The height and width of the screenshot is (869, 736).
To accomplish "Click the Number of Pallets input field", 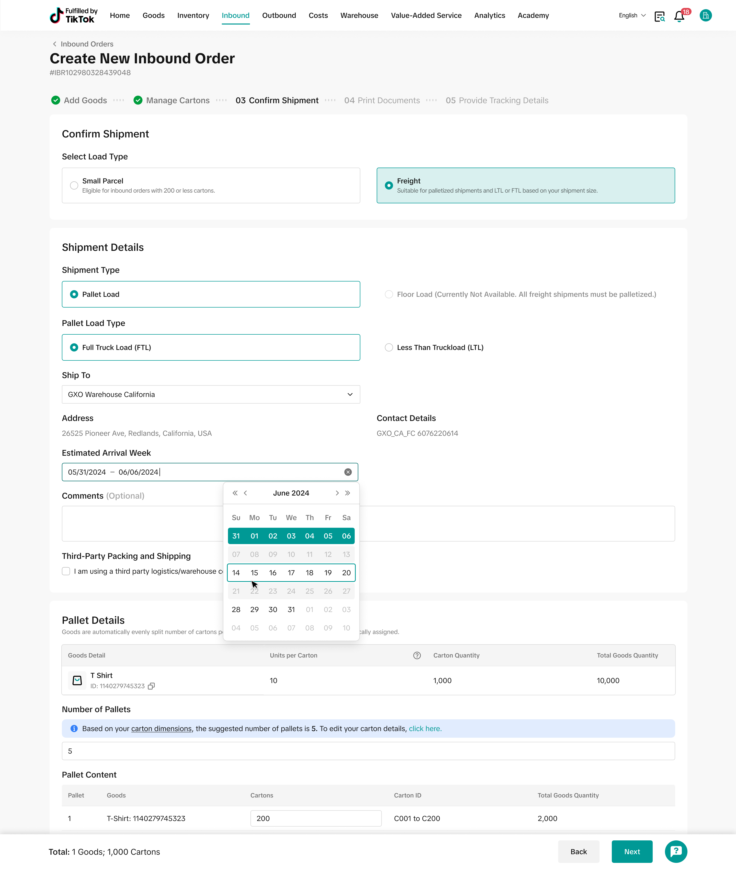I will click(x=367, y=750).
